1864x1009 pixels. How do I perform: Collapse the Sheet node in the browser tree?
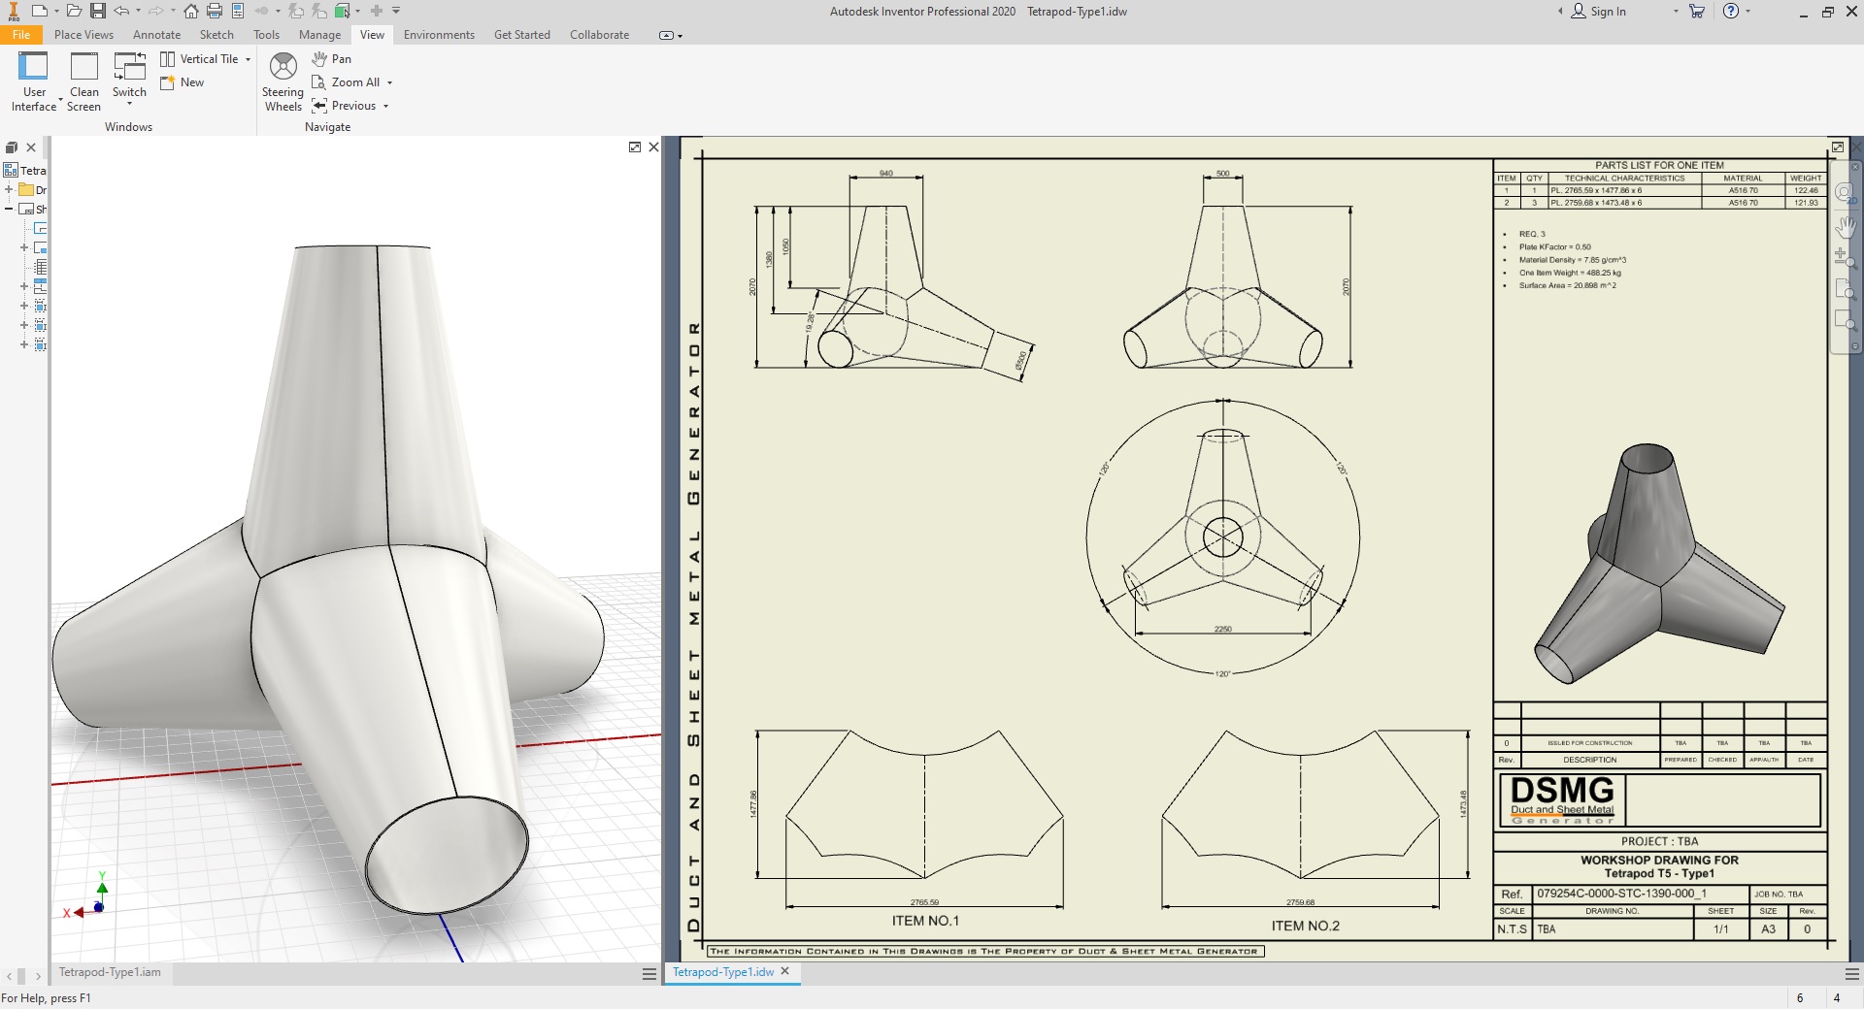pos(9,210)
